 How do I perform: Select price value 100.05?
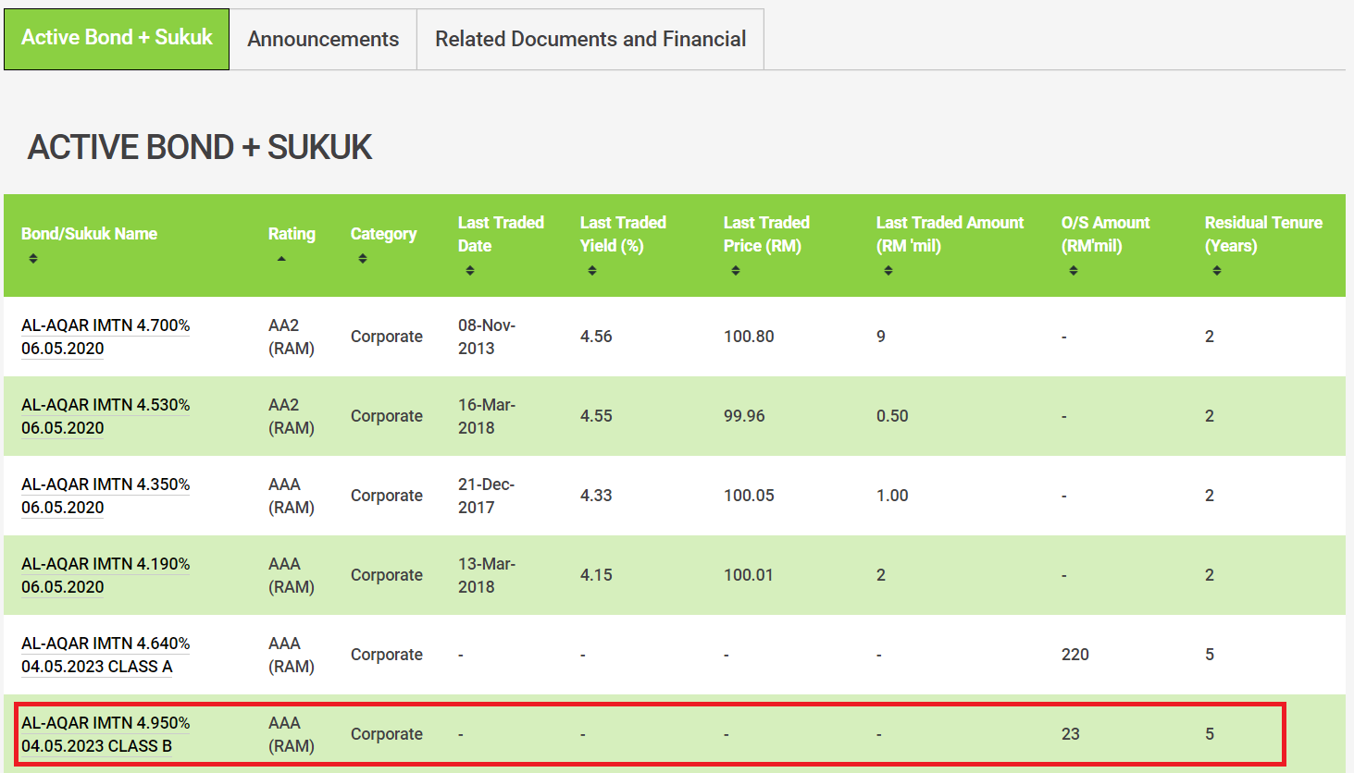(x=749, y=496)
